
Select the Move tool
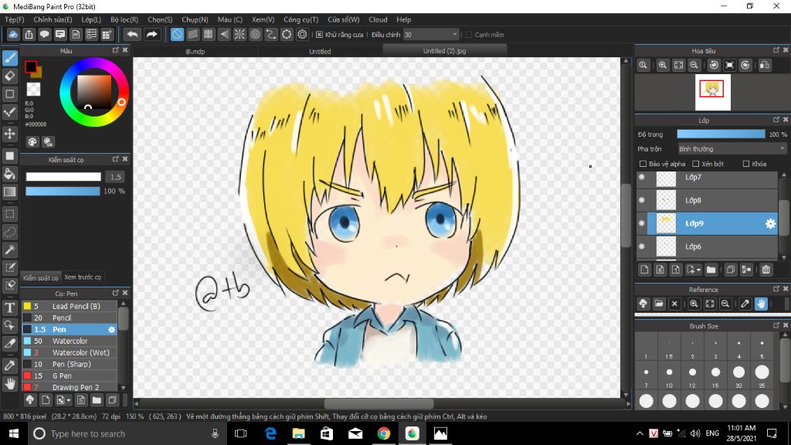pyautogui.click(x=9, y=134)
